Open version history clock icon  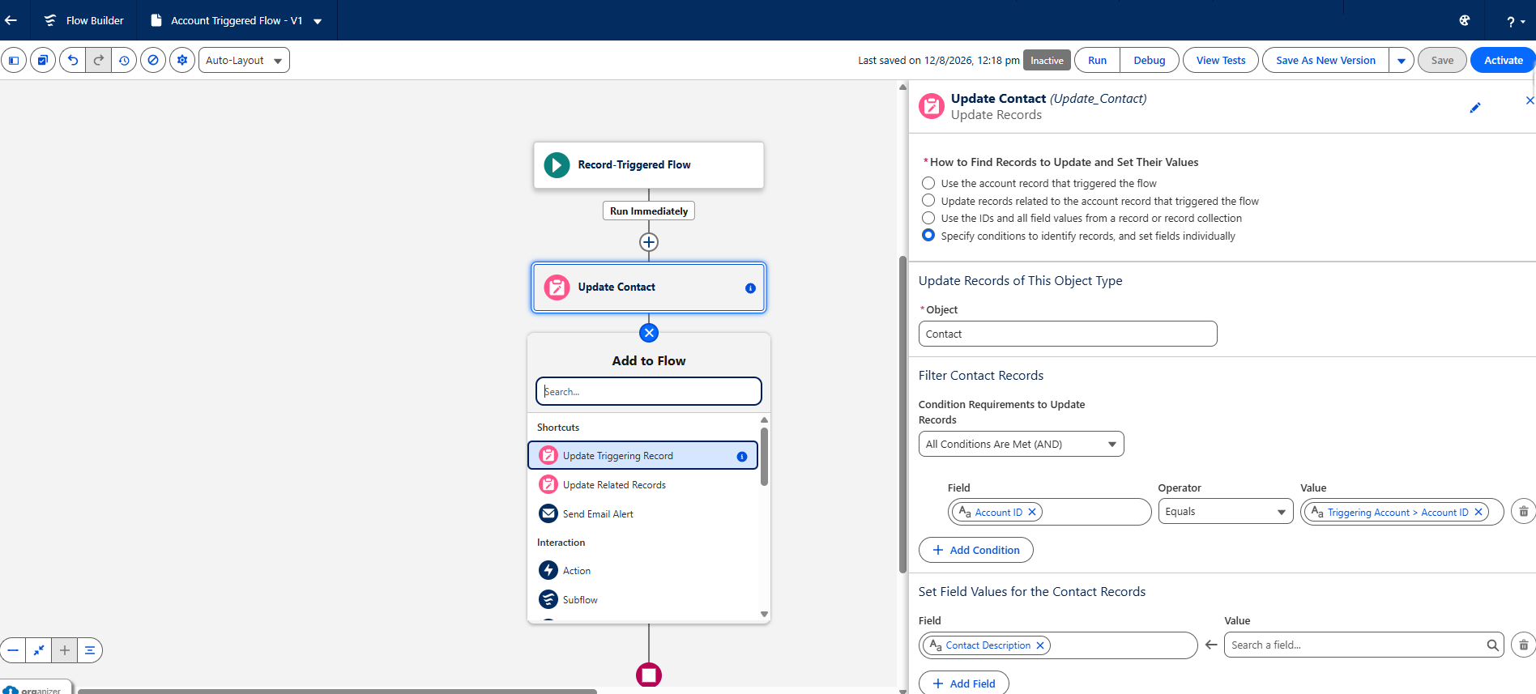coord(124,60)
